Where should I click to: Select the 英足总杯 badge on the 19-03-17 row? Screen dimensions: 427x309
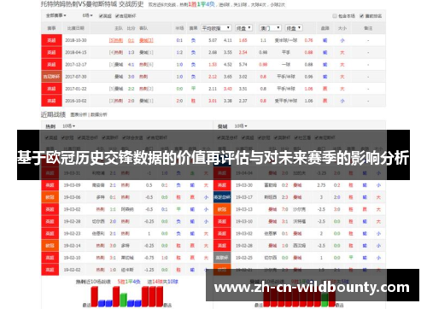click(x=222, y=197)
